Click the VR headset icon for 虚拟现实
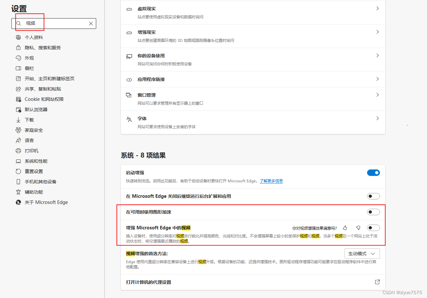Image resolution: width=427 pixels, height=298 pixels. [x=129, y=9]
